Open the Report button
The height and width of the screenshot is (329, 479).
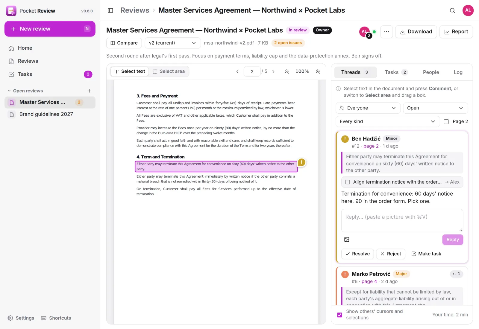(456, 32)
